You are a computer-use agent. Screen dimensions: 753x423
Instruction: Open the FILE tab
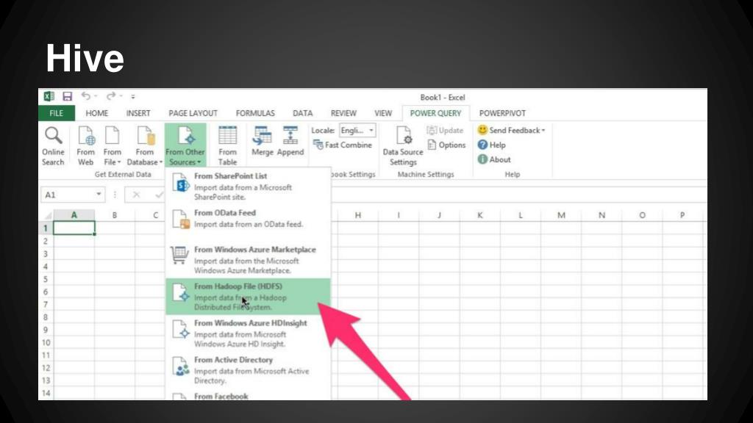tap(56, 113)
